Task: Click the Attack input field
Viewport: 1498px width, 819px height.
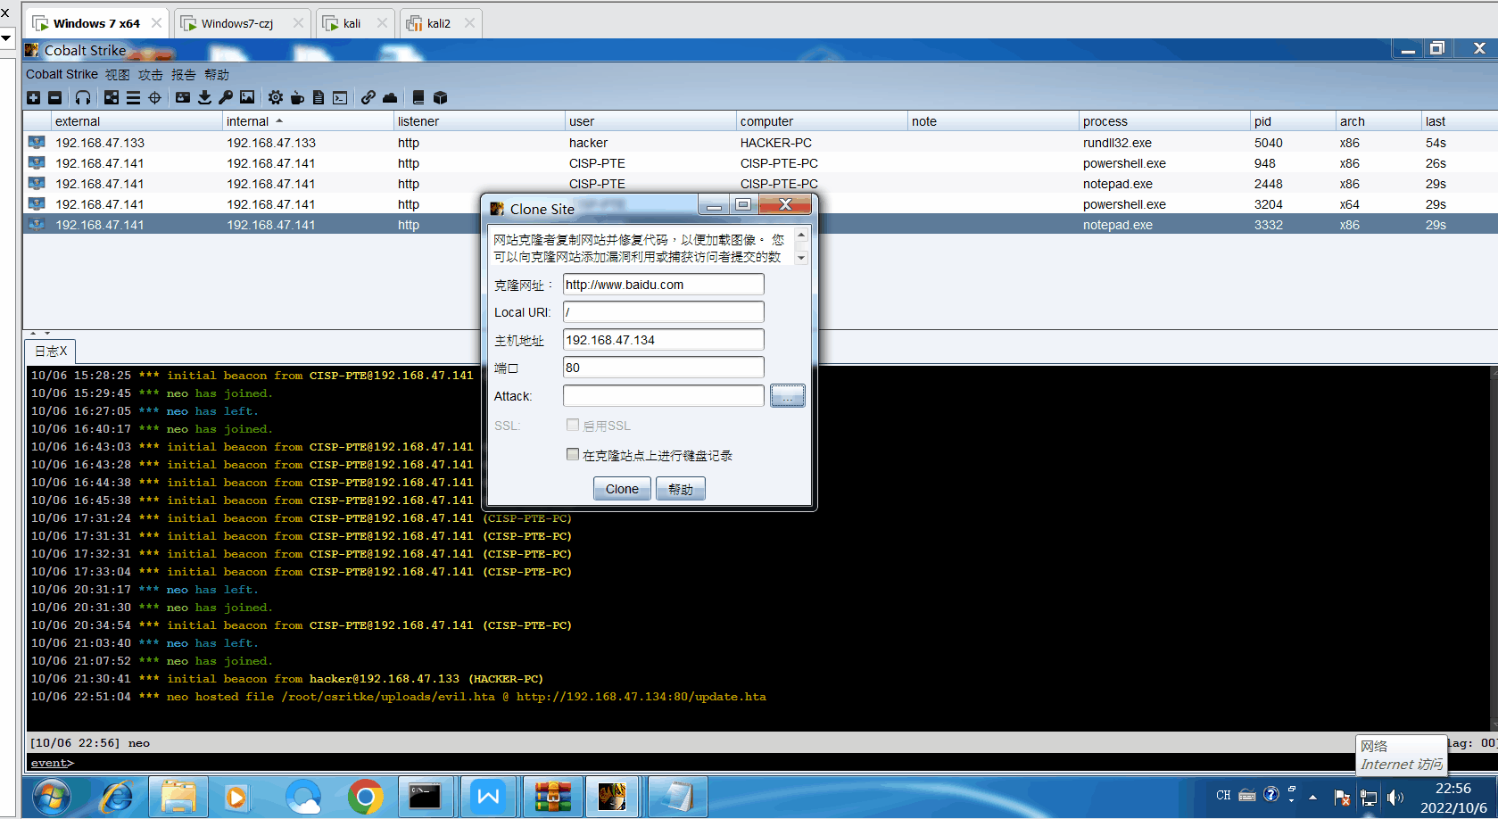Action: click(663, 395)
